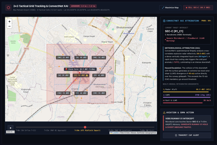Click the warning triangle on C cell label

(87, 75)
